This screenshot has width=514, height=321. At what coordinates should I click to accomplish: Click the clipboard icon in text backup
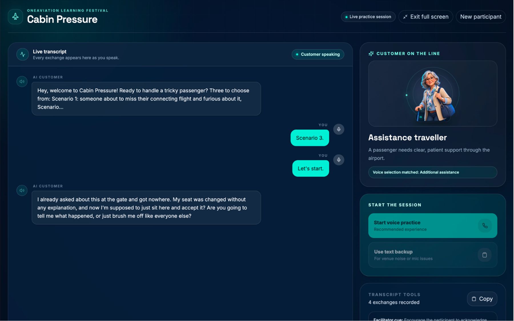coord(485,255)
